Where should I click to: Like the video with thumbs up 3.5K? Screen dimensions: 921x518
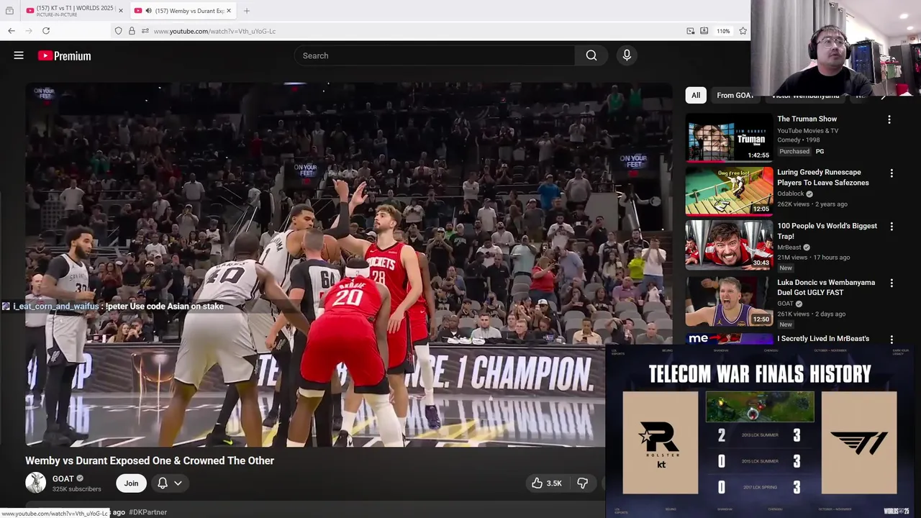coord(547,483)
